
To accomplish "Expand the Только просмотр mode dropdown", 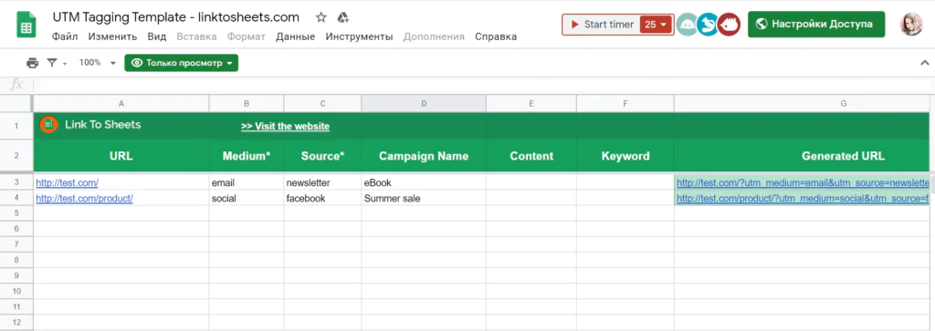I will point(182,63).
